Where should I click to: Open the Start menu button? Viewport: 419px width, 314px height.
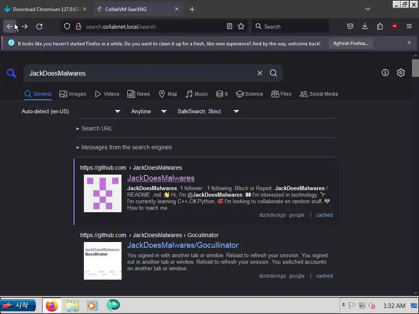tap(18, 305)
